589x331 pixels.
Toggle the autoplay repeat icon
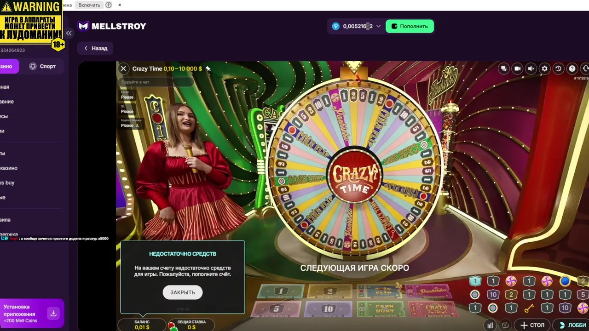point(505,325)
